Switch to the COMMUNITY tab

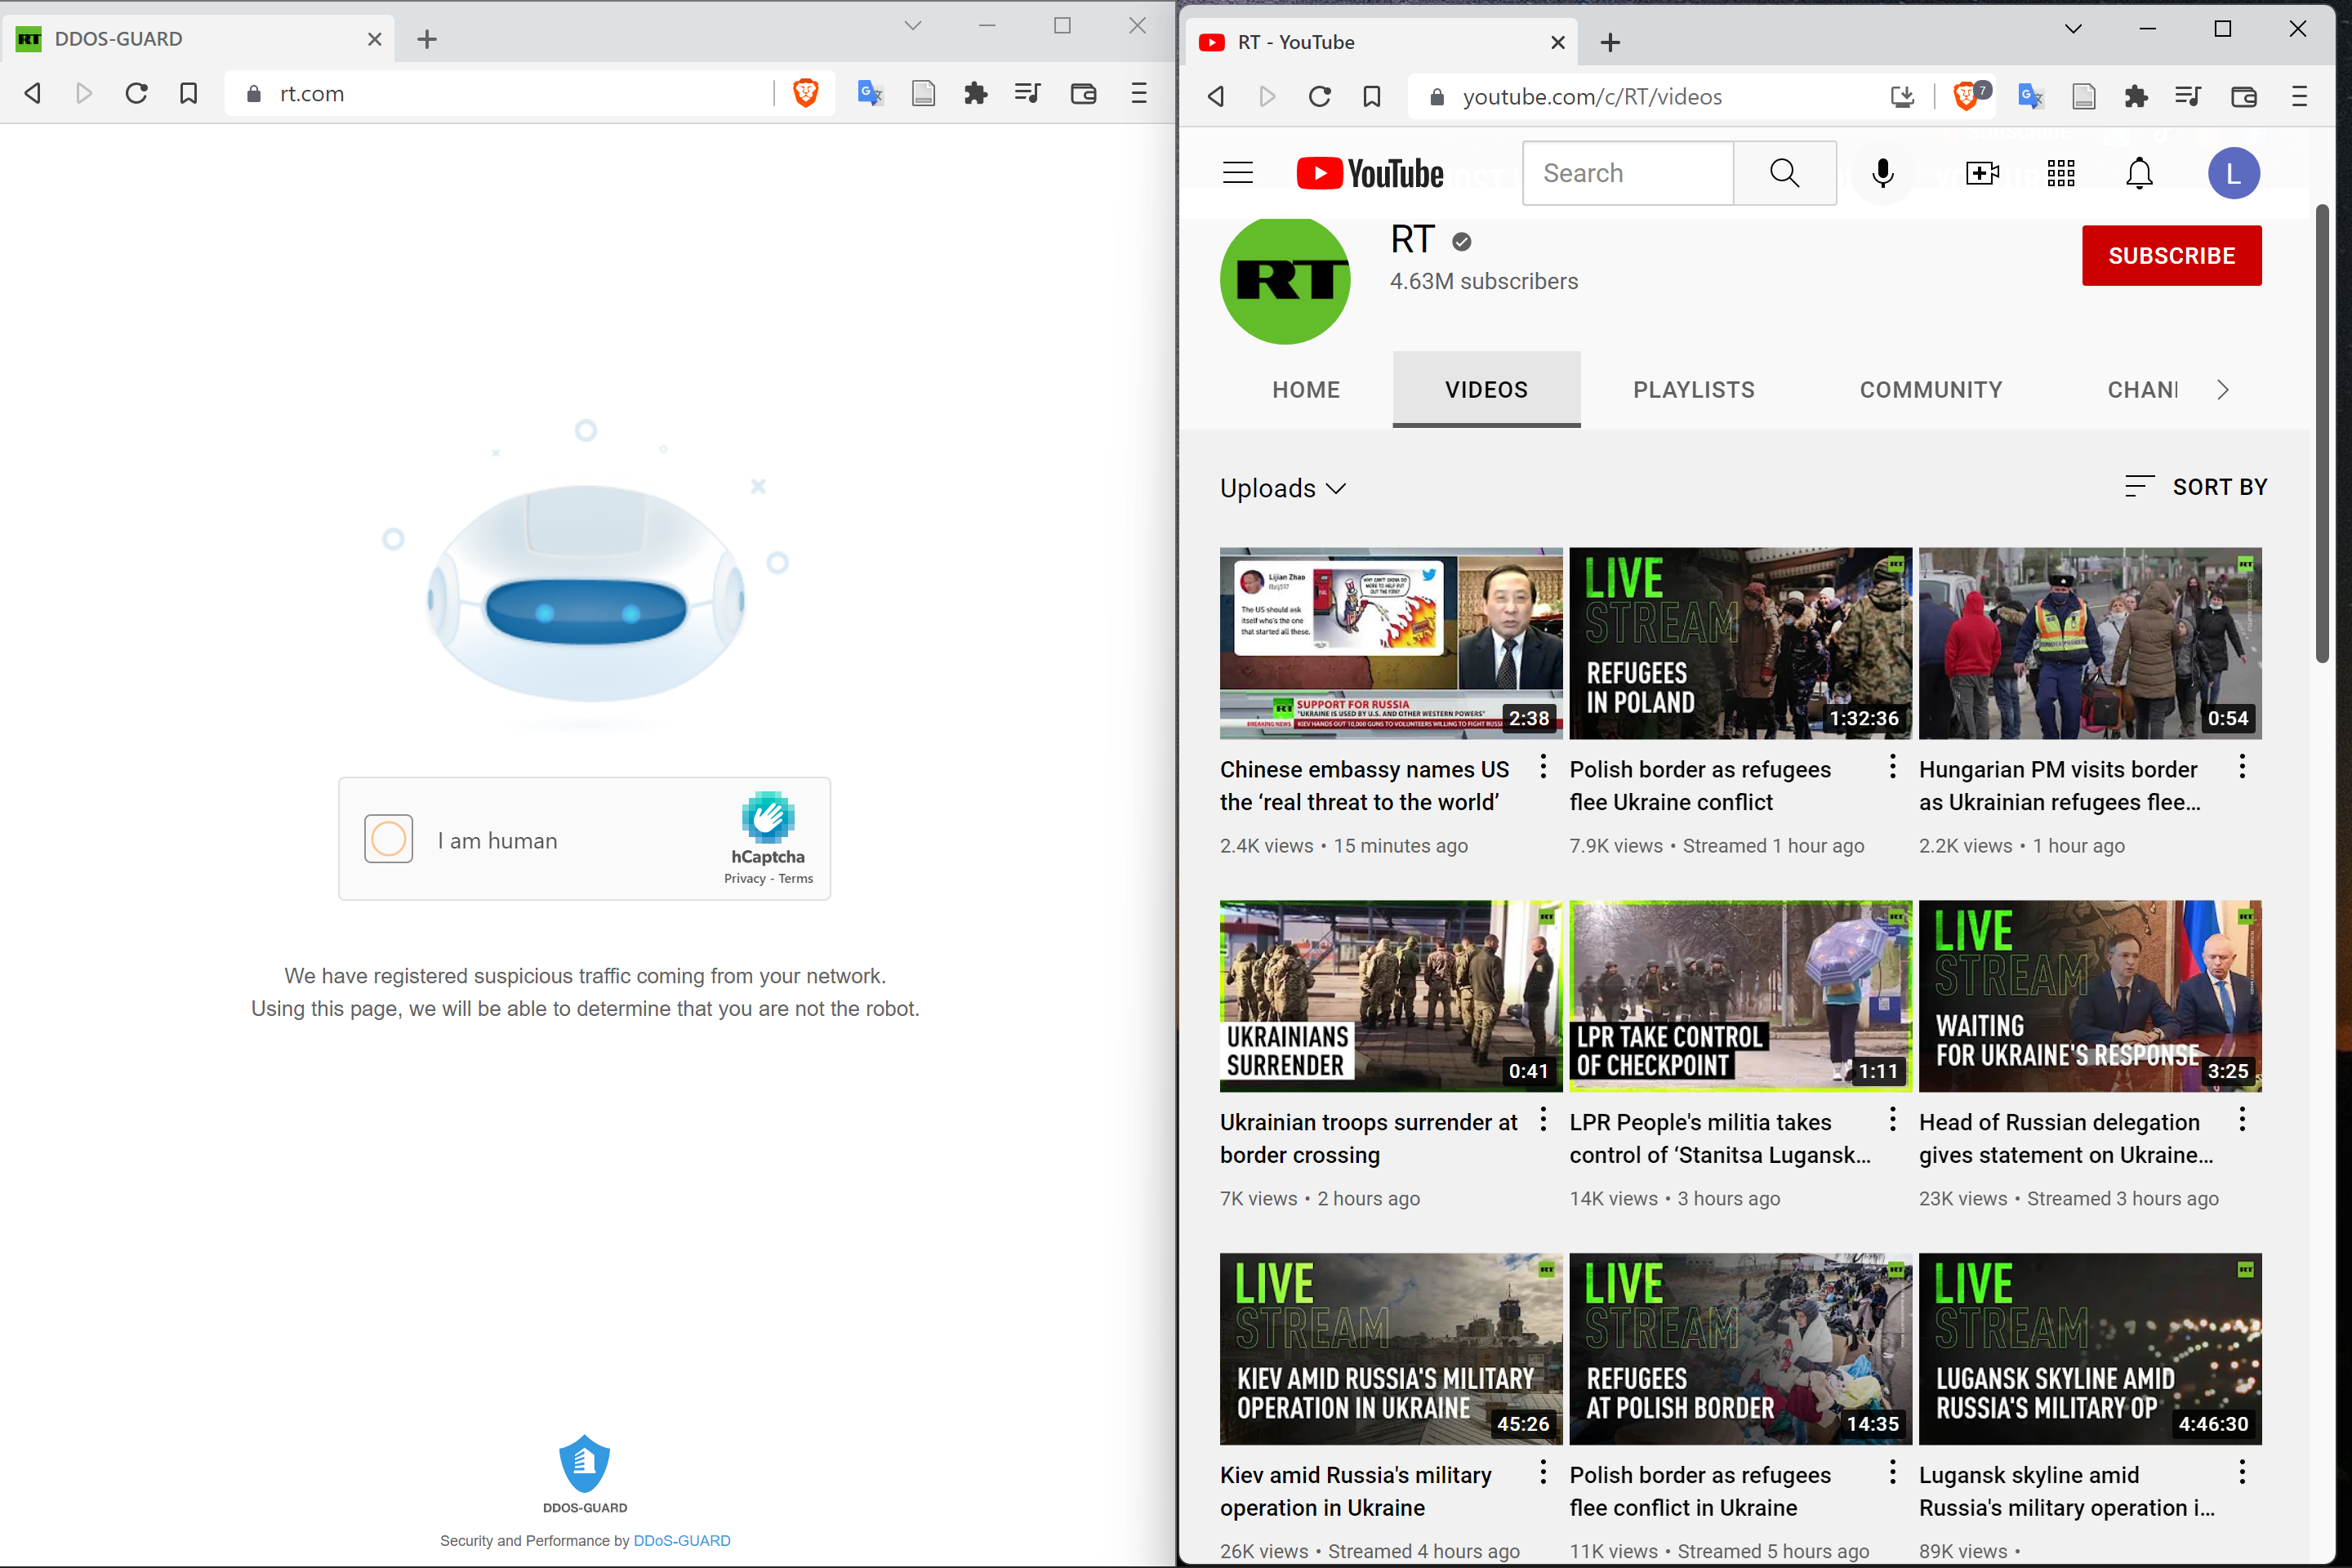[1930, 390]
